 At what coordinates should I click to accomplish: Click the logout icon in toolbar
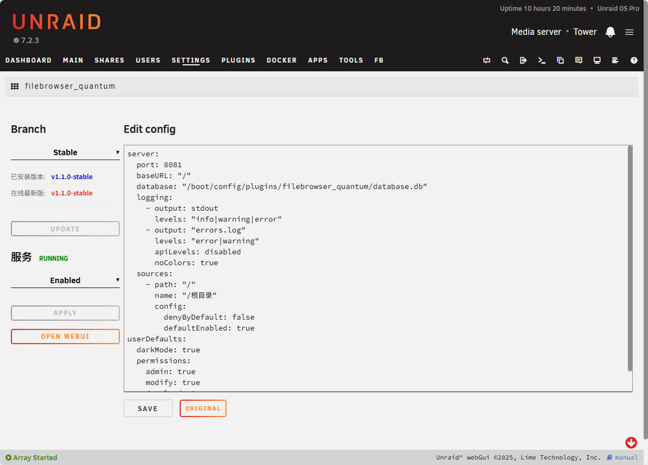523,60
